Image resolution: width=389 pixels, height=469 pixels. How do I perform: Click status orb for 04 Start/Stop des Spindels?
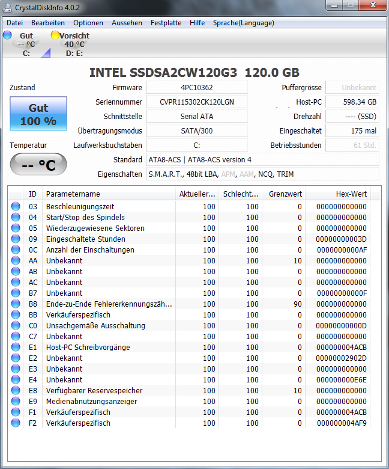pos(16,217)
